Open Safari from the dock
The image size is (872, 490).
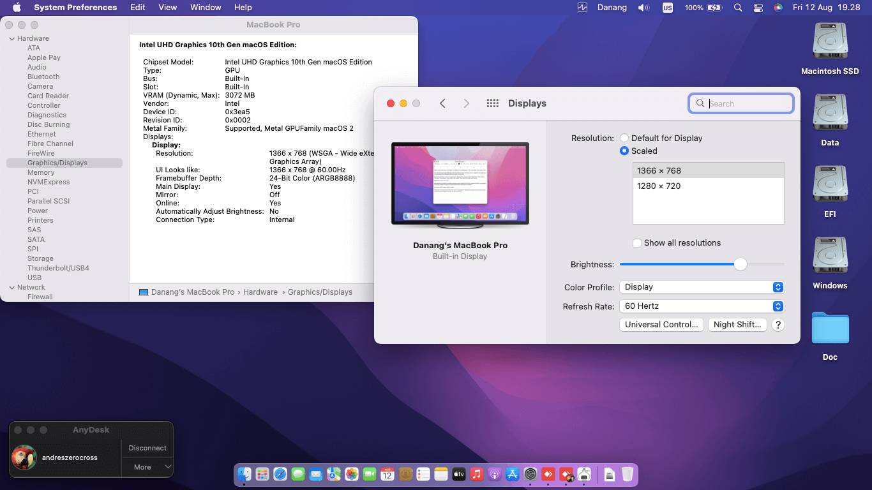pos(280,474)
